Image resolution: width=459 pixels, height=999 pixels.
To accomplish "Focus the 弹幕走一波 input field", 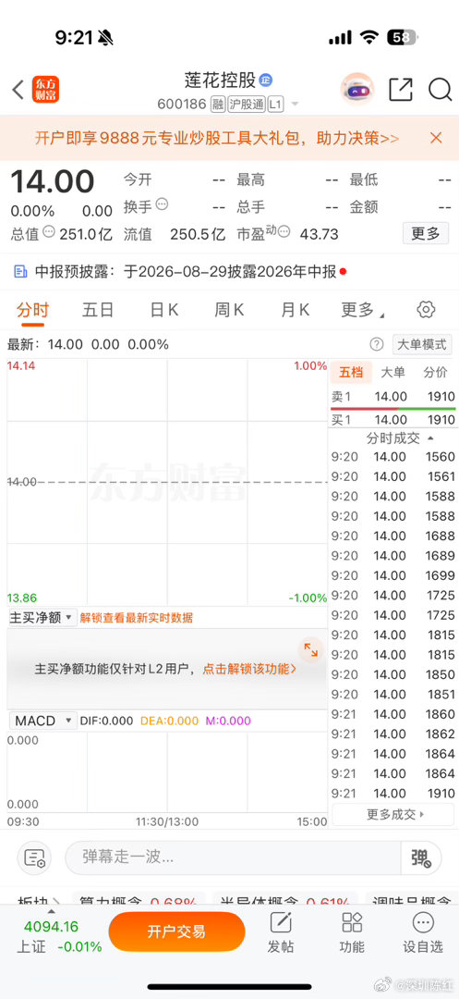I will 233,857.
